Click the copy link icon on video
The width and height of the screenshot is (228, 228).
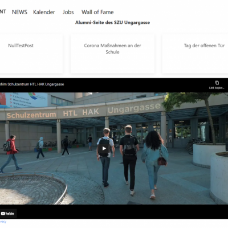217,83
